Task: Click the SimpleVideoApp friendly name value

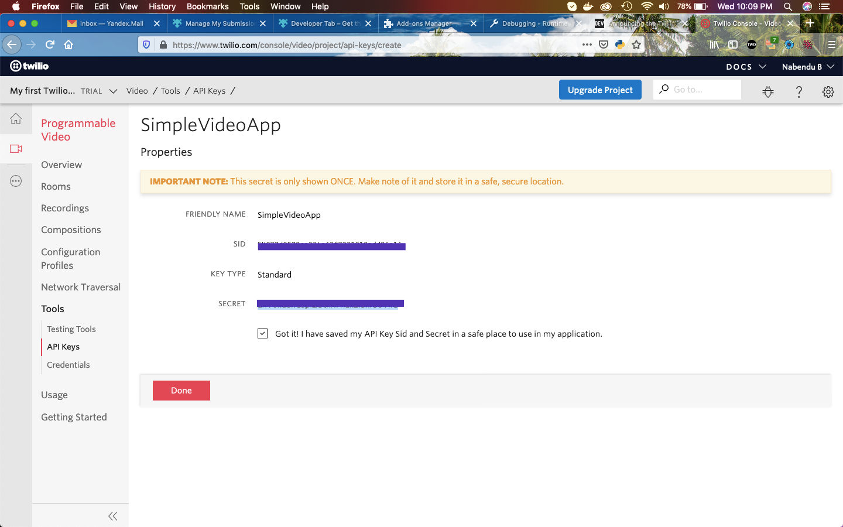Action: coord(289,215)
